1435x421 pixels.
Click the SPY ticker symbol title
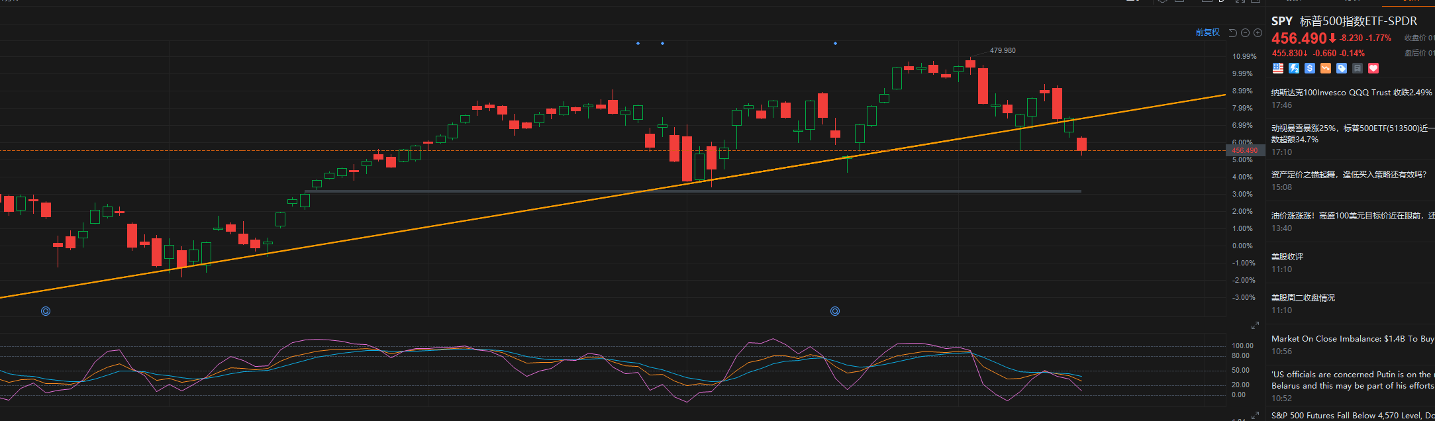click(1282, 21)
